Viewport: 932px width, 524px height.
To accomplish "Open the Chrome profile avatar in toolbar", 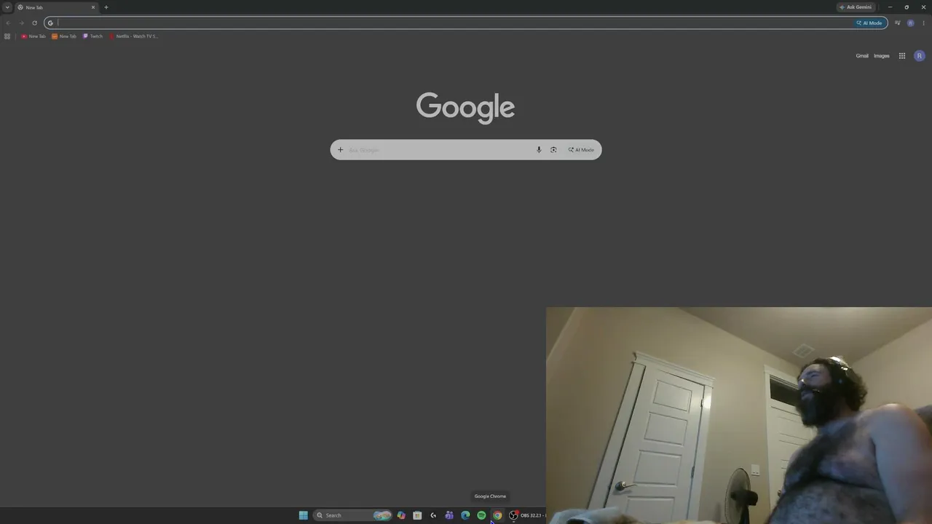I will [910, 23].
